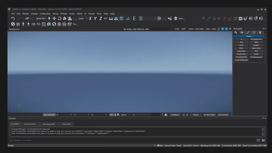Click the MFX material effects icon
272x153 pixels.
pyautogui.click(x=49, y=24)
